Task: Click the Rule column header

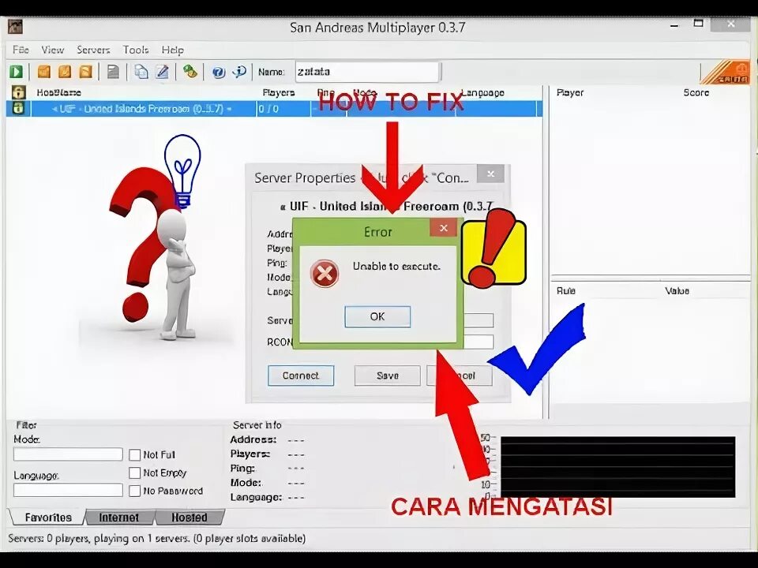Action: (565, 290)
